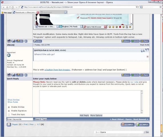
Task: Switch to the blank page tab
Action: coord(53,12)
